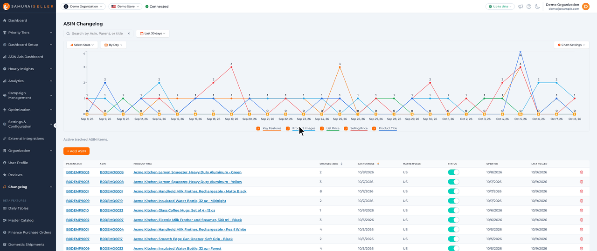597x251 pixels.
Task: Collapse the sidebar with the arrow handle
Action: click(55, 125)
